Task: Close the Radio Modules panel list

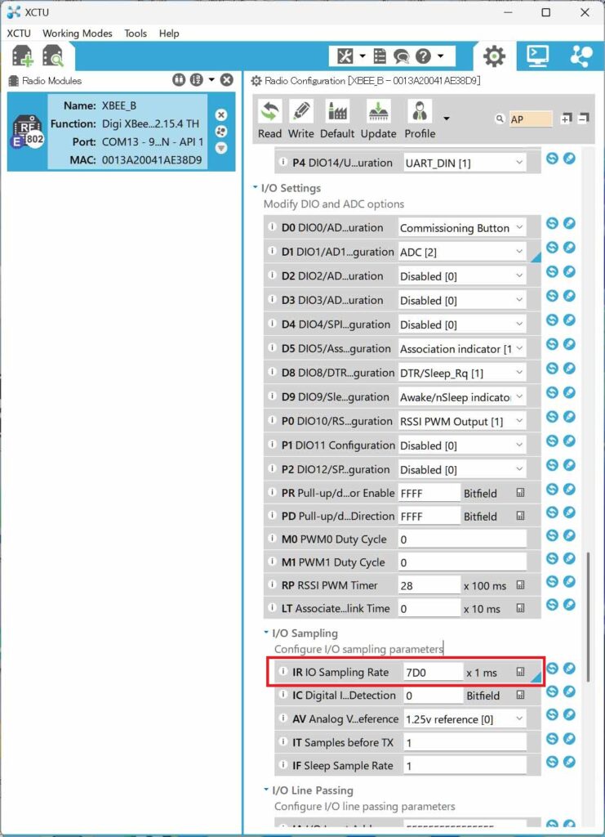Action: (x=227, y=80)
